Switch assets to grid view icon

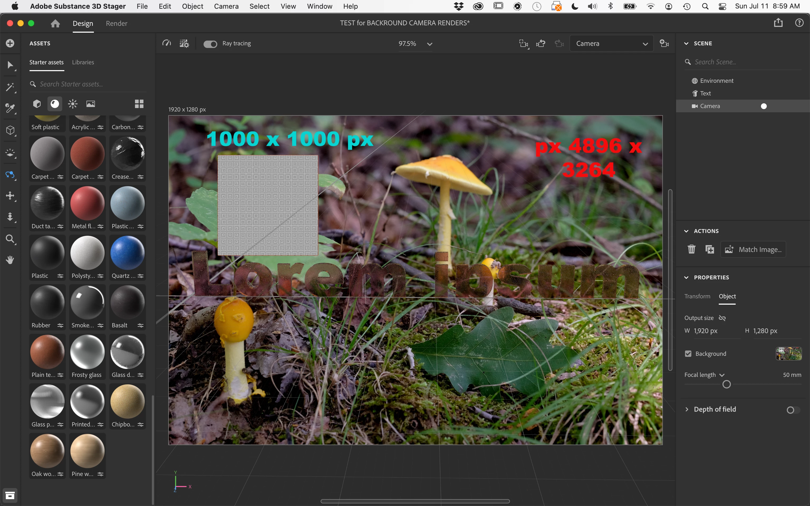coord(139,104)
